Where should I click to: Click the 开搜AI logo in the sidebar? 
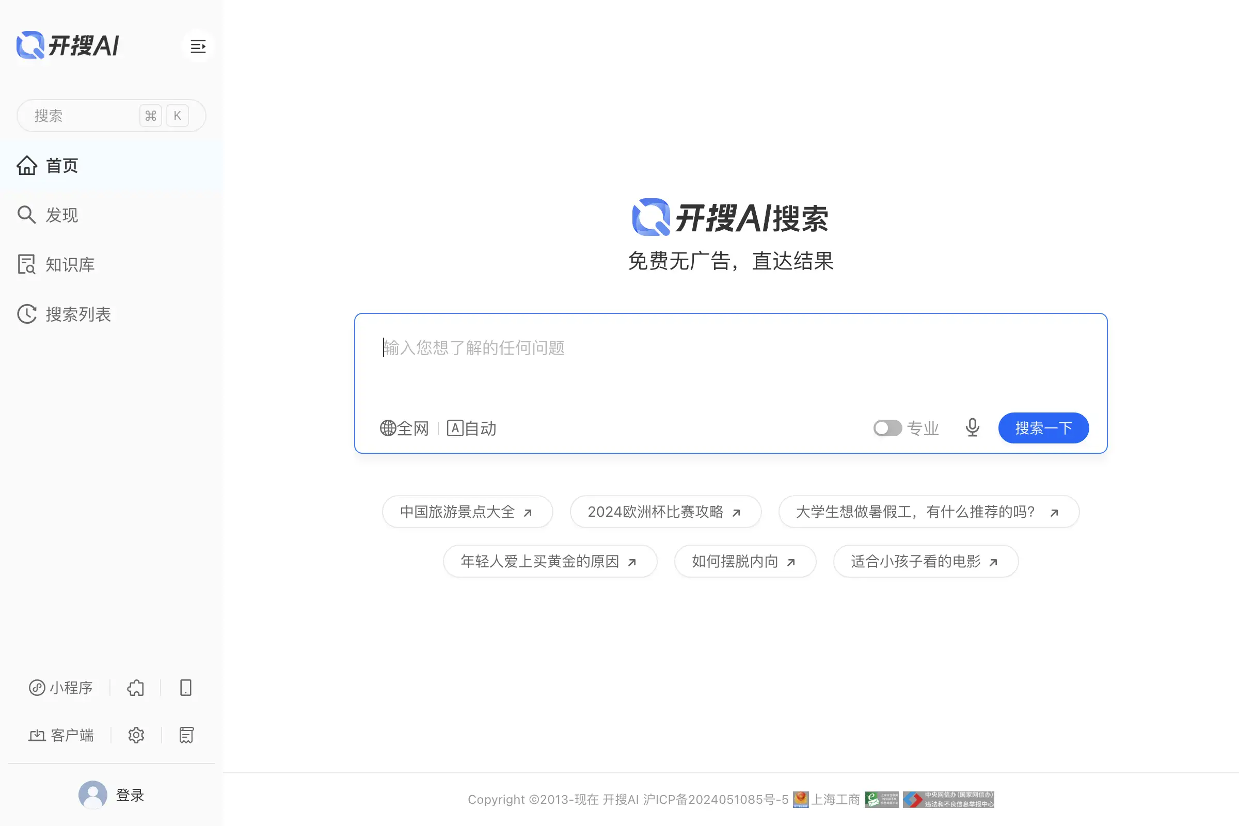68,45
